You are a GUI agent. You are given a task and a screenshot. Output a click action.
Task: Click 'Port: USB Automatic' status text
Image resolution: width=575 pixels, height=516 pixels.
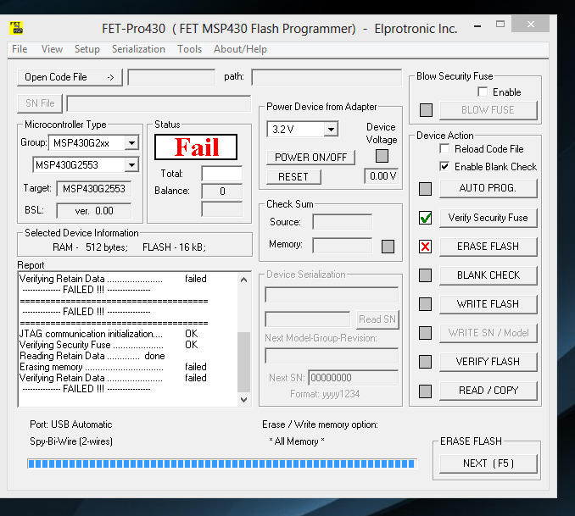tap(71, 424)
